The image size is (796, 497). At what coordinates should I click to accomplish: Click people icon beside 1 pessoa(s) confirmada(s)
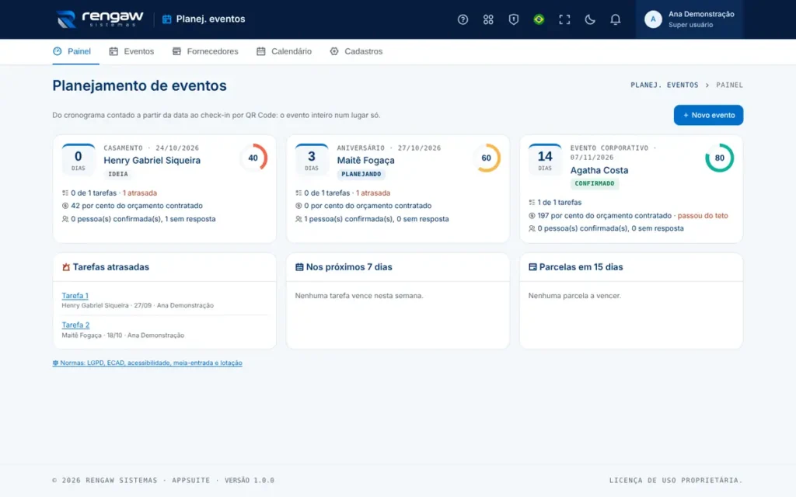298,219
